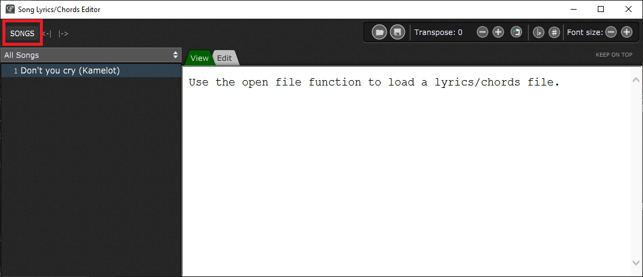This screenshot has height=277, width=643.
Task: Open the All Songs dropdown
Action: tap(90, 55)
